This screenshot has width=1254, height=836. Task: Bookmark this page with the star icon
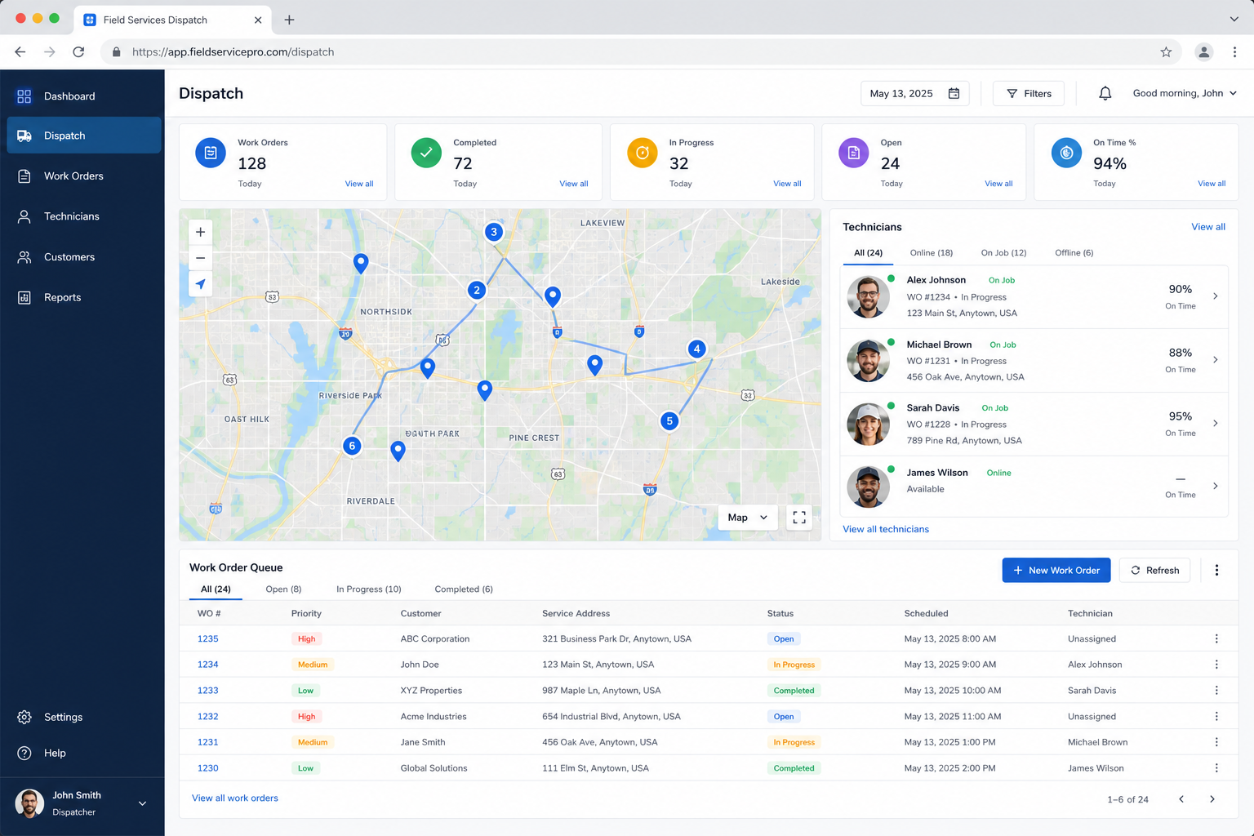click(1166, 52)
